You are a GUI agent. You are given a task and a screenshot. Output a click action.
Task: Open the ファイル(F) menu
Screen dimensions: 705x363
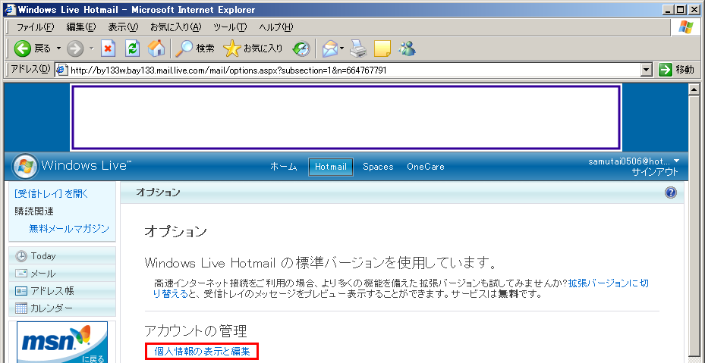[x=36, y=27]
